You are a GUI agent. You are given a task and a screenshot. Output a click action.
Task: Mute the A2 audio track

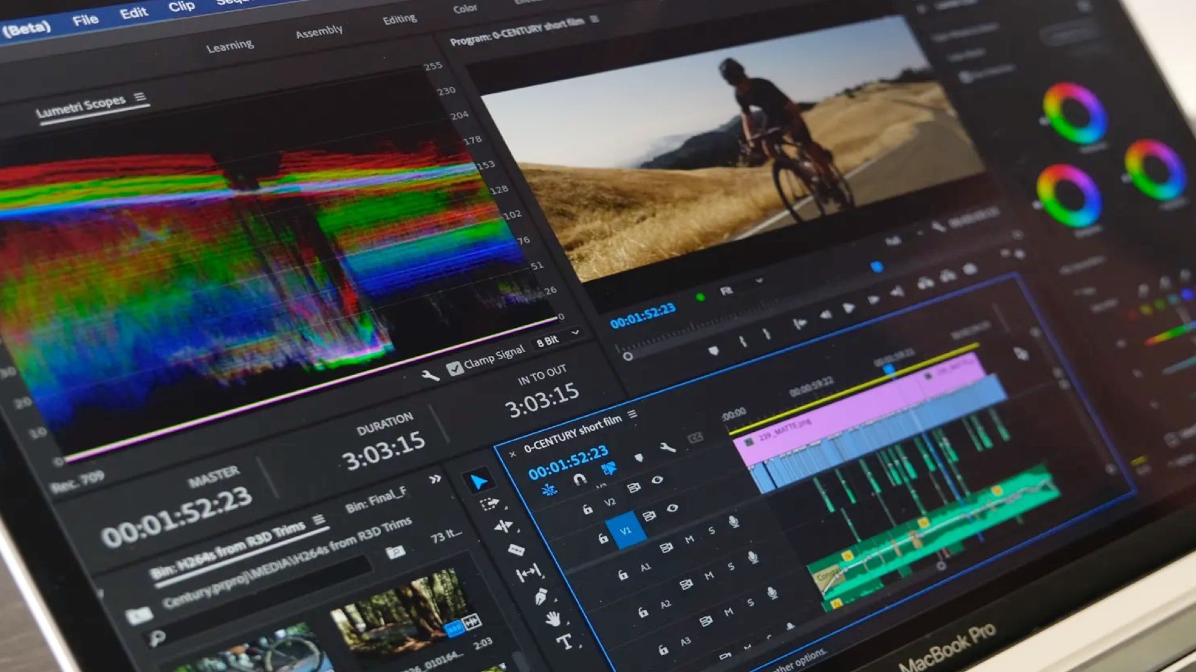709,576
